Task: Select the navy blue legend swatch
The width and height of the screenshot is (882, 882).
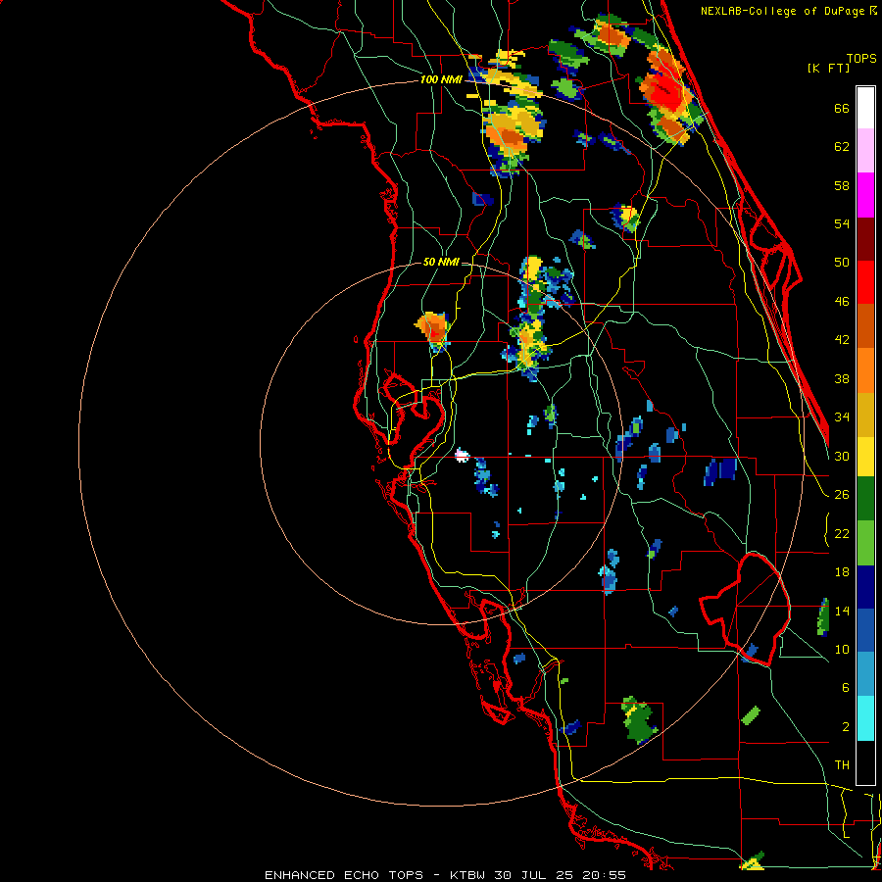Action: [x=865, y=587]
